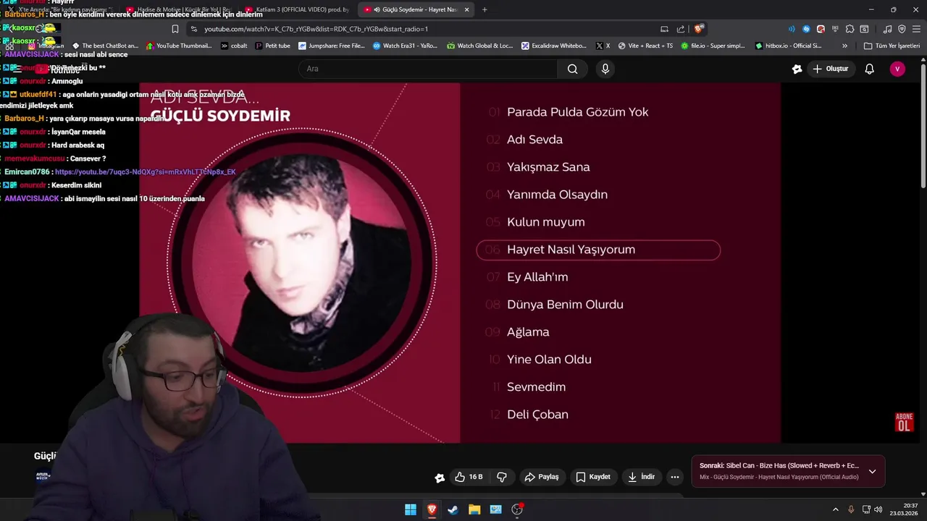Start voice search with the microphone icon
This screenshot has height=521, width=927.
605,69
